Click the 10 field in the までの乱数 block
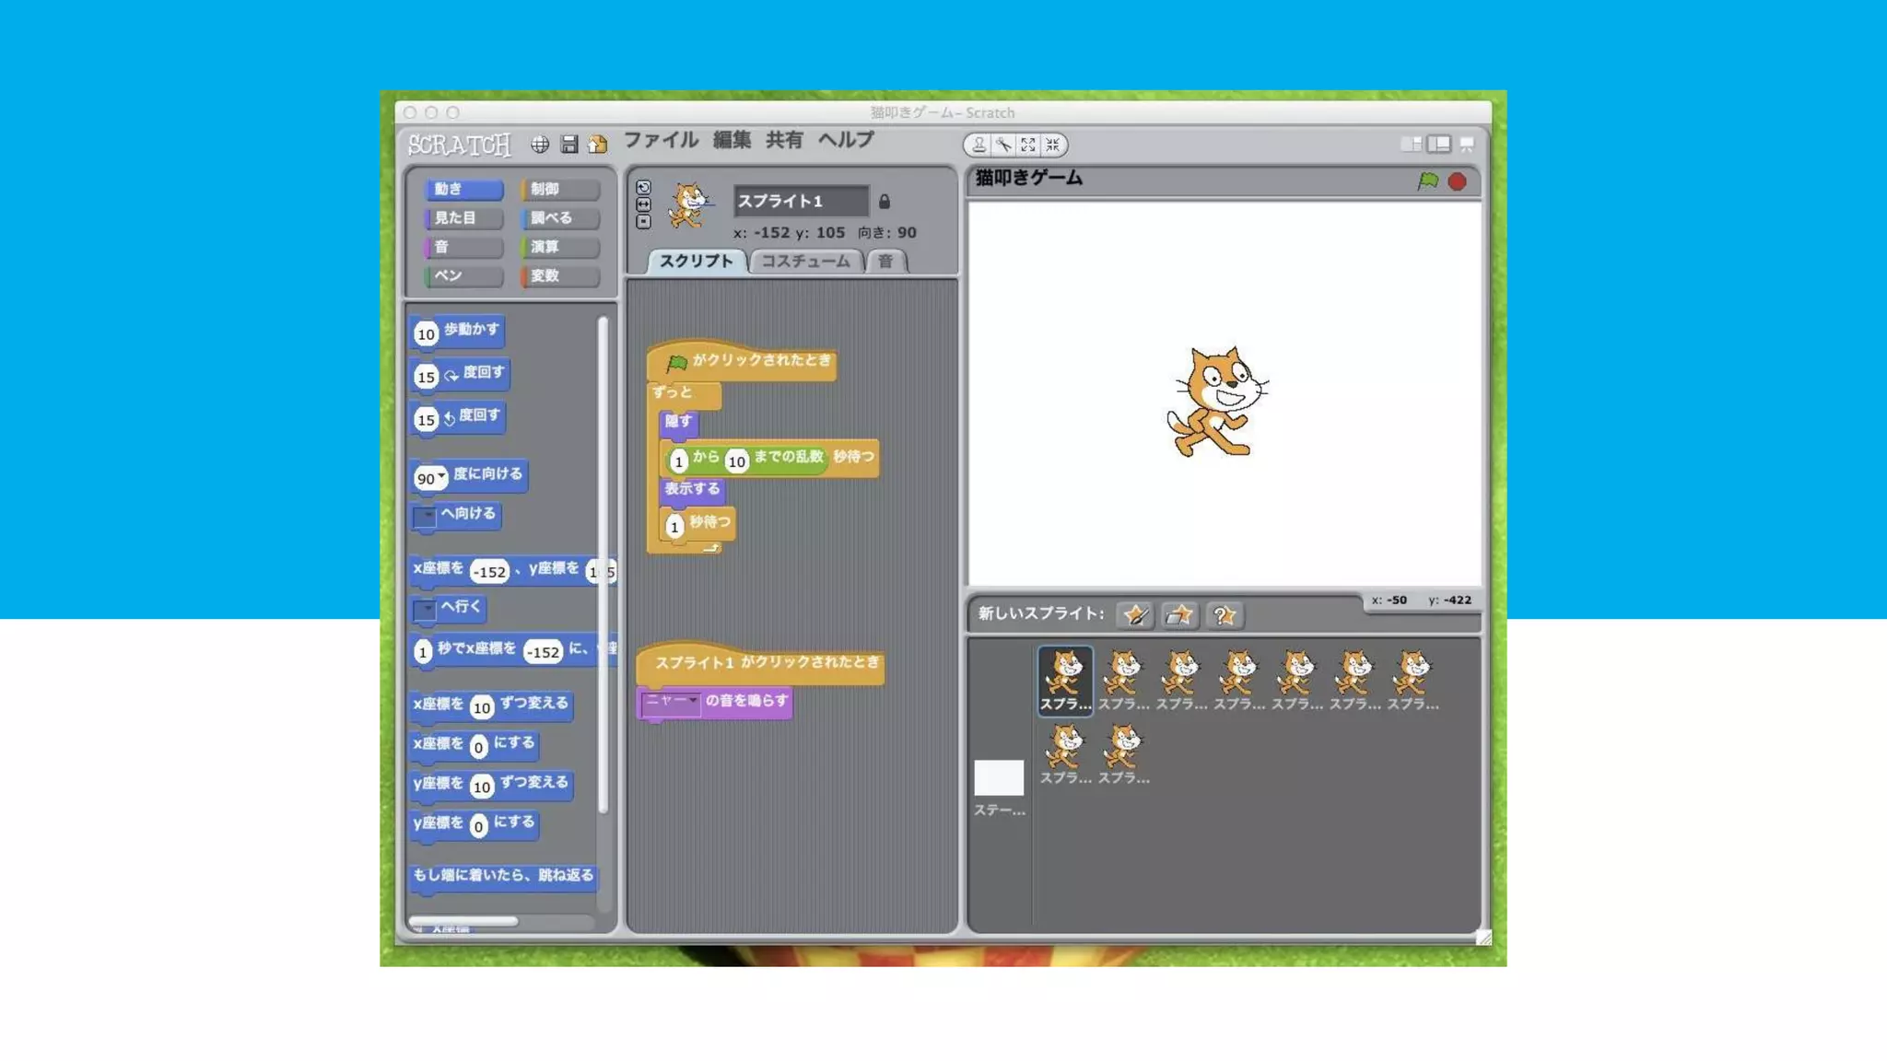This screenshot has height=1061, width=1887. coord(736,461)
